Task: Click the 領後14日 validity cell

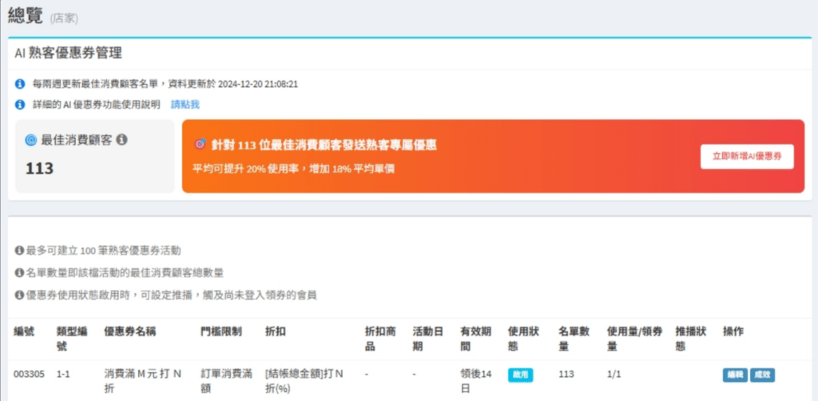Action: click(476, 381)
